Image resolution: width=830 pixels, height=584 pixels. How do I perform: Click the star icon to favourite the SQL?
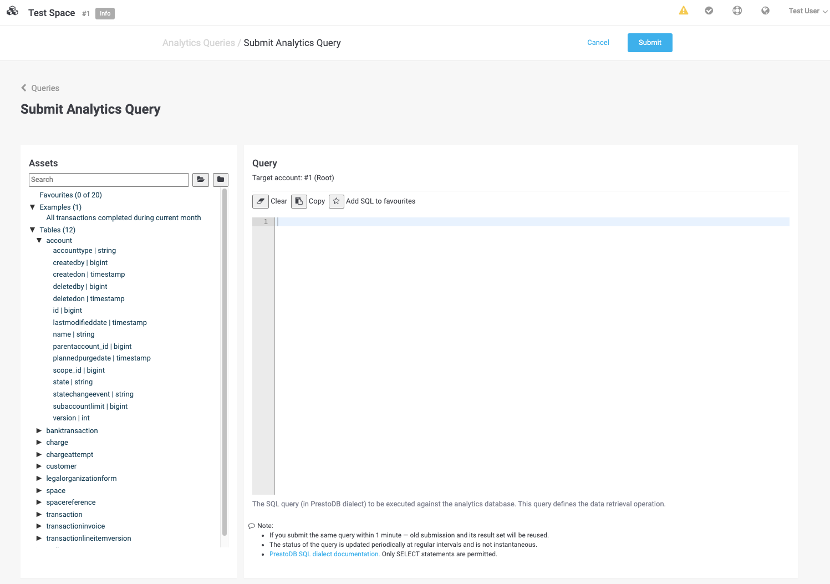336,201
